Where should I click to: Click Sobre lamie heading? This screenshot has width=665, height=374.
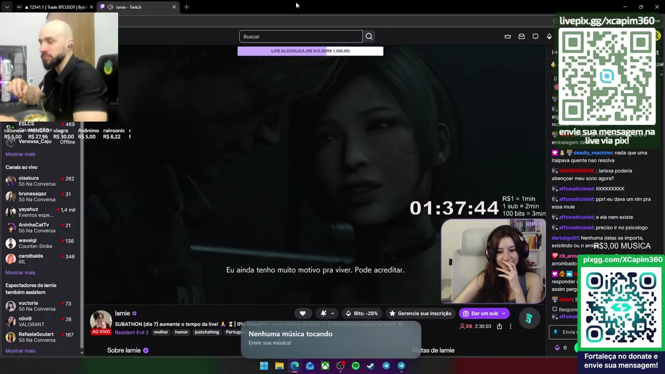[x=124, y=351]
